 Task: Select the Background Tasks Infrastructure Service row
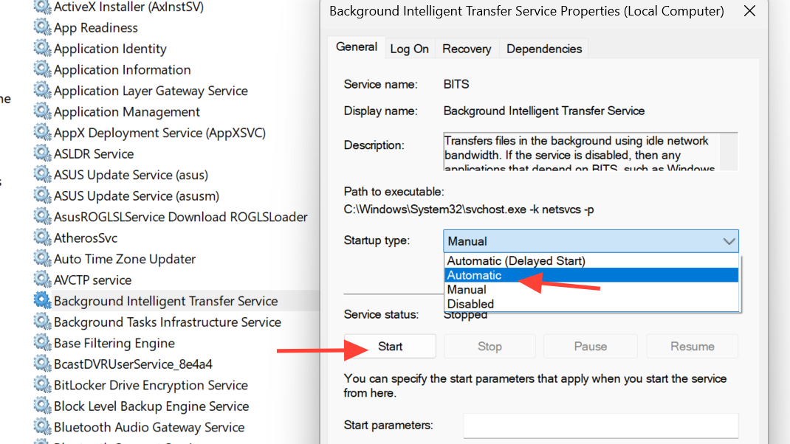pyautogui.click(x=167, y=322)
